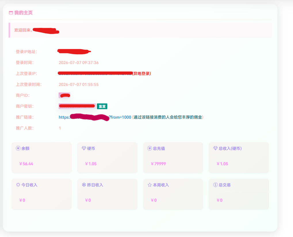Click the 硬币 card title
Image resolution: width=293 pixels, height=237 pixels.
(91, 149)
